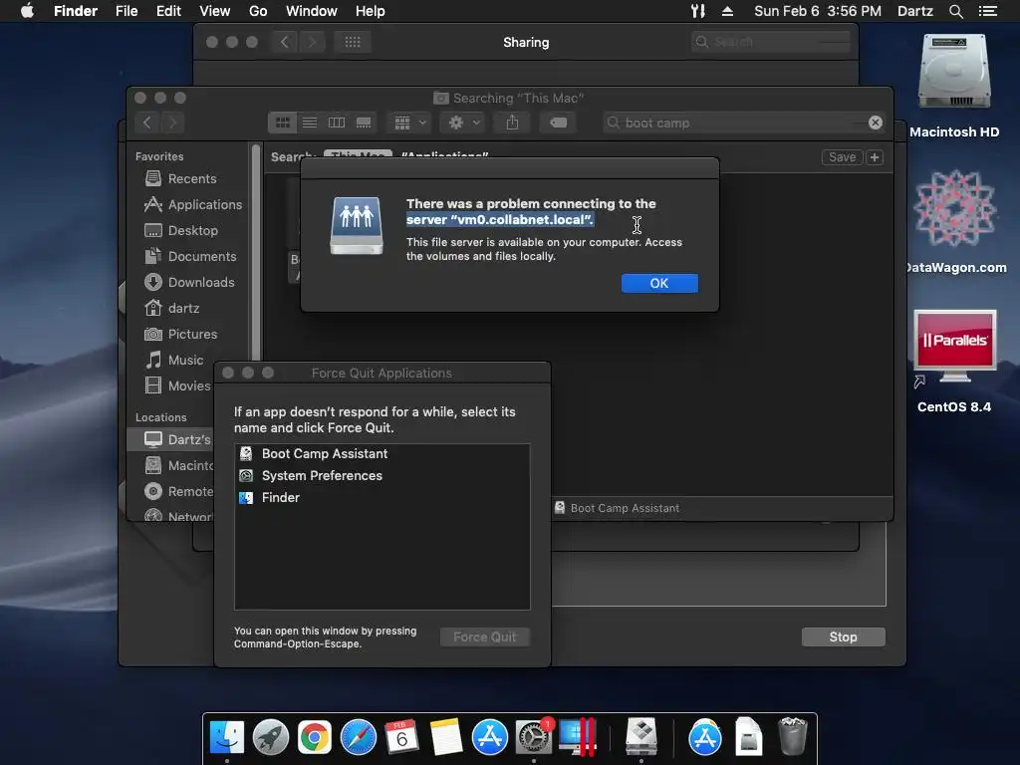Open Music in Finder sidebar

tap(174, 360)
